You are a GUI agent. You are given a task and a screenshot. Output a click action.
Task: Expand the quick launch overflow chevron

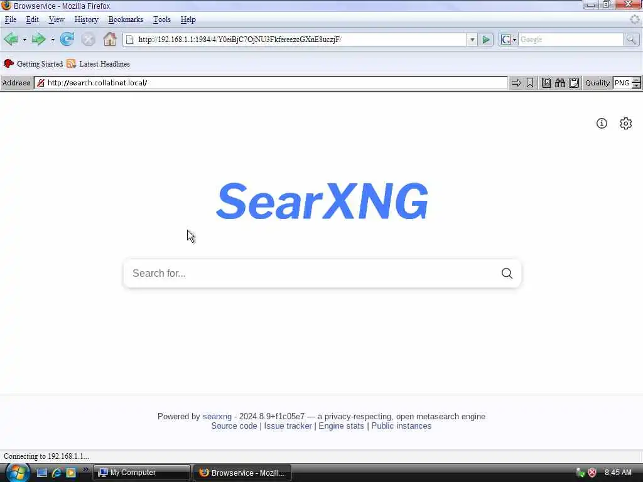85,469
